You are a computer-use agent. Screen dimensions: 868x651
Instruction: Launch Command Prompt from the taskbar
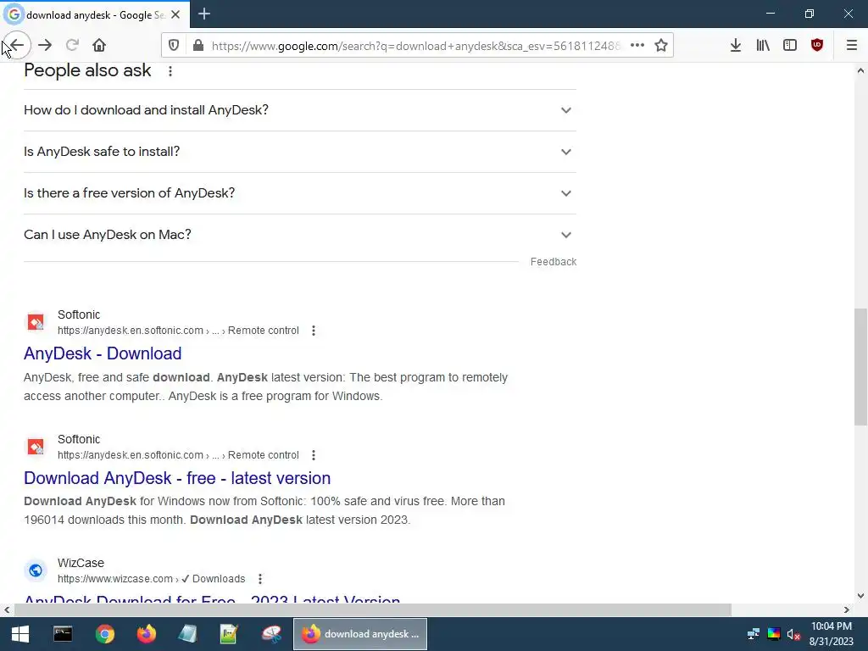tap(63, 634)
